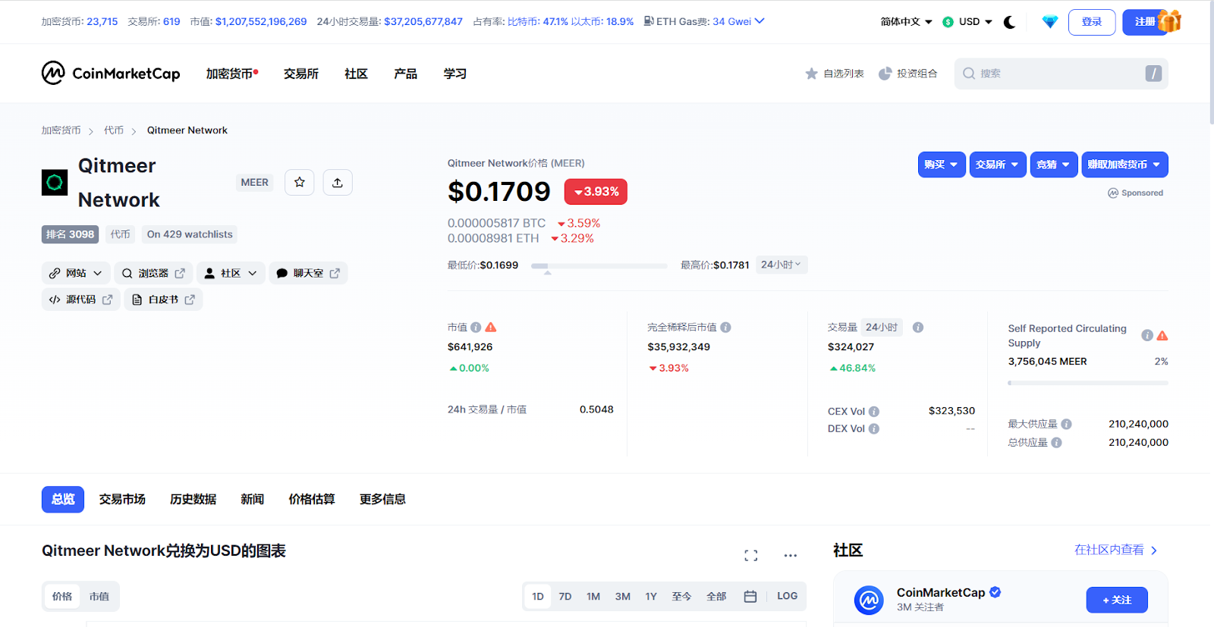The height and width of the screenshot is (627, 1214).
Task: Share Qitmeer Network via upload icon
Action: pos(338,182)
